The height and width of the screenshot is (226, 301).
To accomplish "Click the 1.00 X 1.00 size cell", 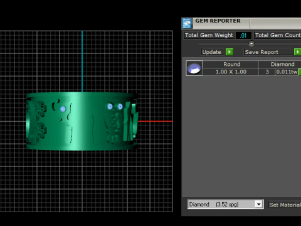I will [231, 72].
